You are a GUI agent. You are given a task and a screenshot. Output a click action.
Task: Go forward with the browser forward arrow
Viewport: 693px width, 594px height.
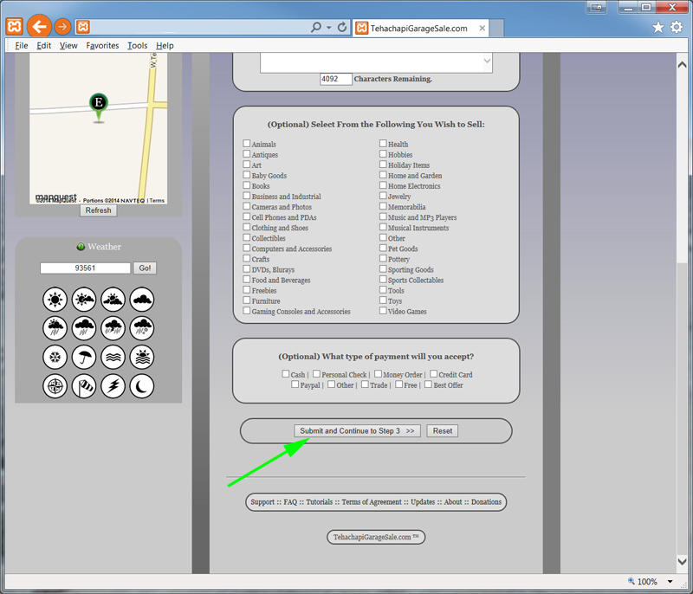pyautogui.click(x=62, y=27)
